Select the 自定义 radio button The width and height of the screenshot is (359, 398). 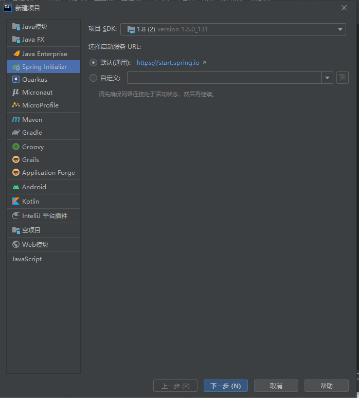click(94, 78)
